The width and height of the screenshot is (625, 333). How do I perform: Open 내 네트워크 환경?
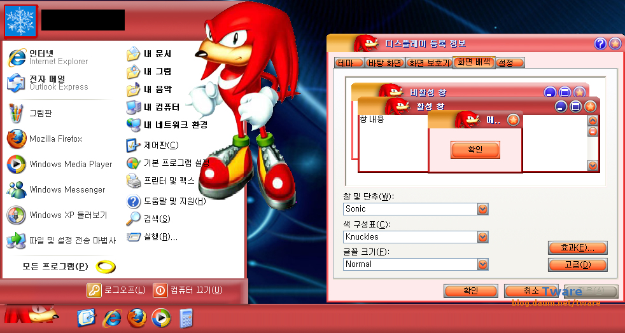click(x=167, y=125)
